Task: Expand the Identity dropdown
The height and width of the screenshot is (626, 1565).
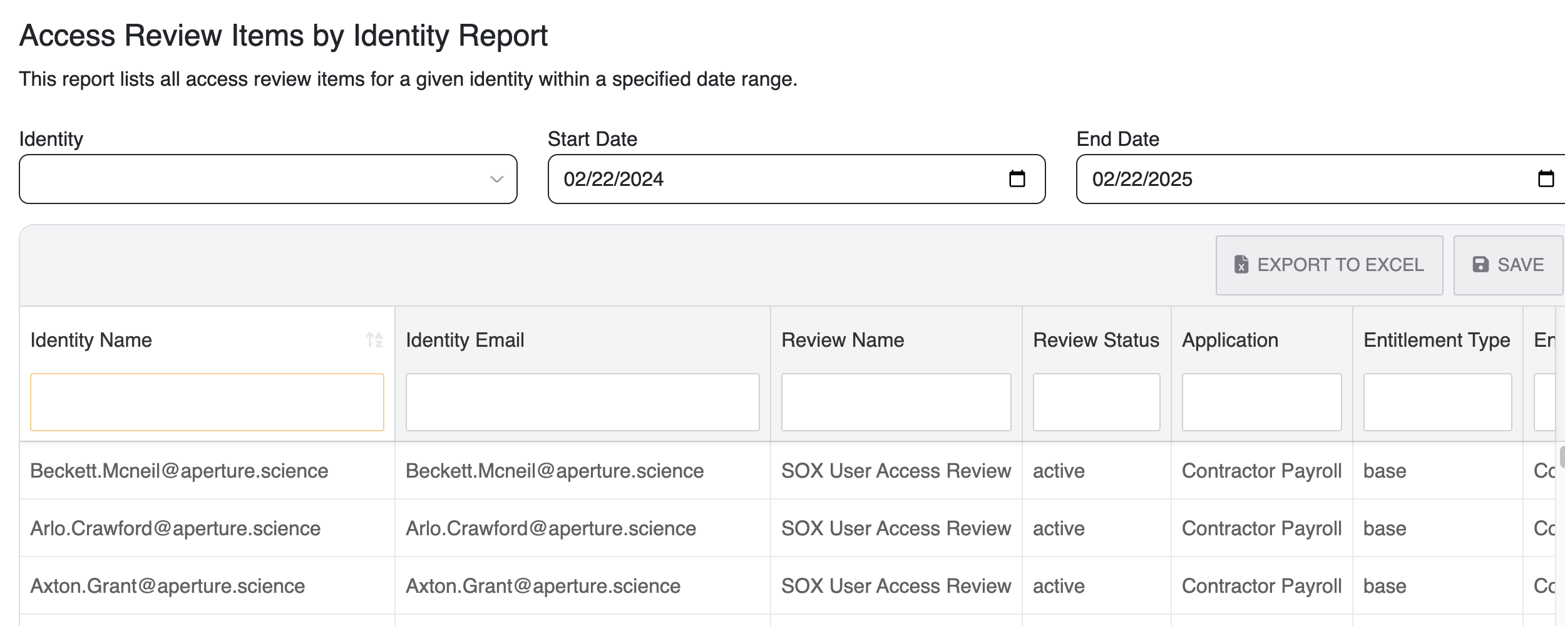Action: (268, 179)
